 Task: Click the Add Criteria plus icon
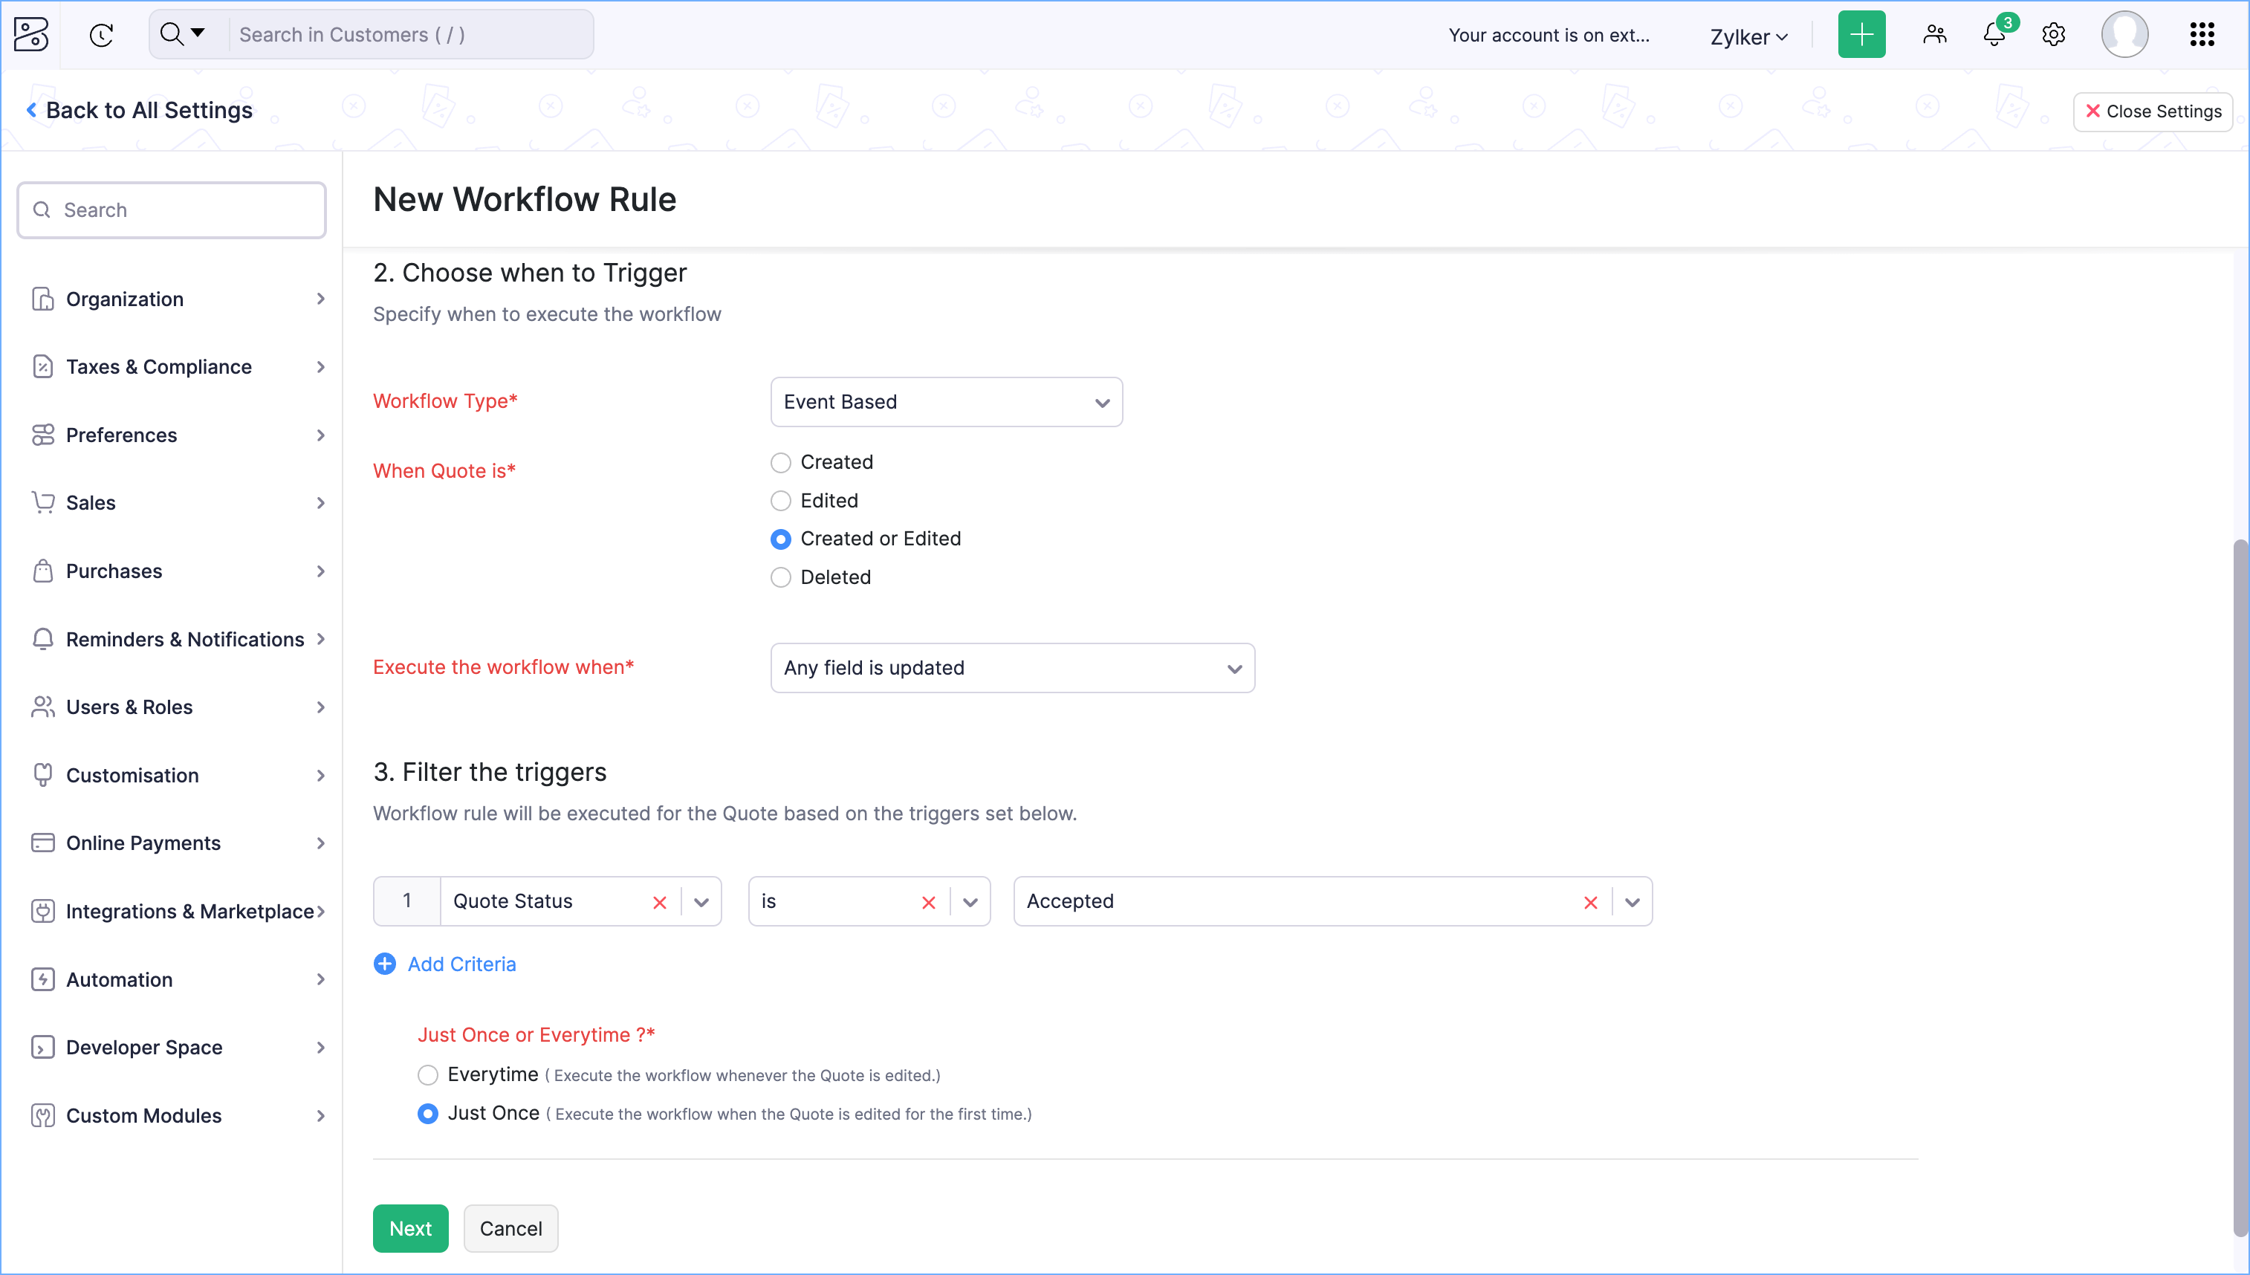(x=384, y=964)
